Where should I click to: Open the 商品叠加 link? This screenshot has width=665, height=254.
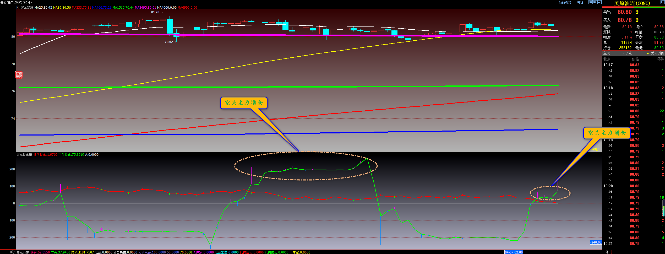tap(565, 2)
